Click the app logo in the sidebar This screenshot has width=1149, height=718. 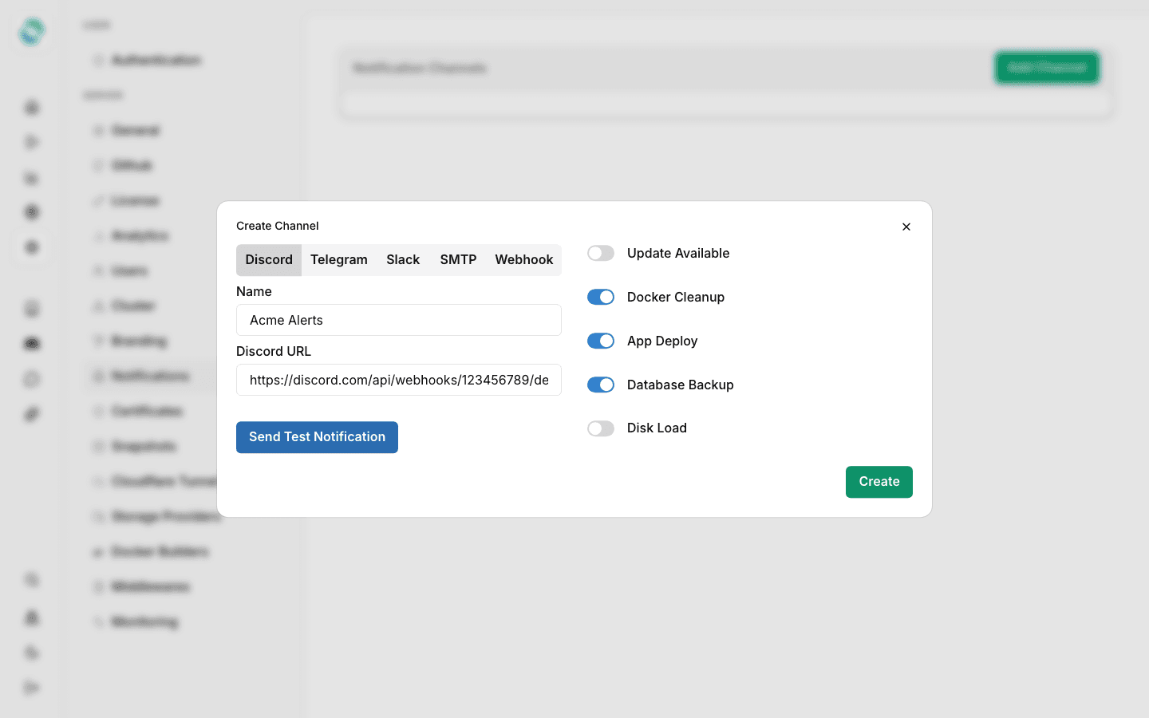(x=32, y=32)
